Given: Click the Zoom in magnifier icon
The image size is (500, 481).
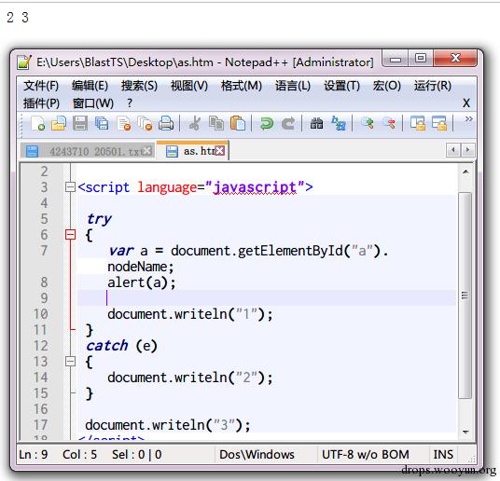Looking at the screenshot, I should coord(367,123).
